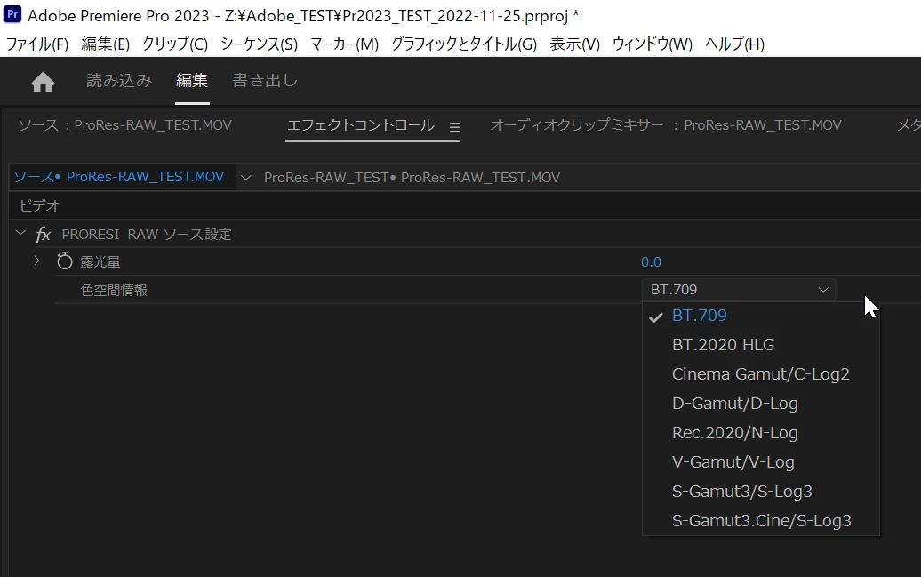Viewport: 921px width, 577px height.
Task: Open オーディオクリップミキサー panel tab
Action: pos(666,125)
